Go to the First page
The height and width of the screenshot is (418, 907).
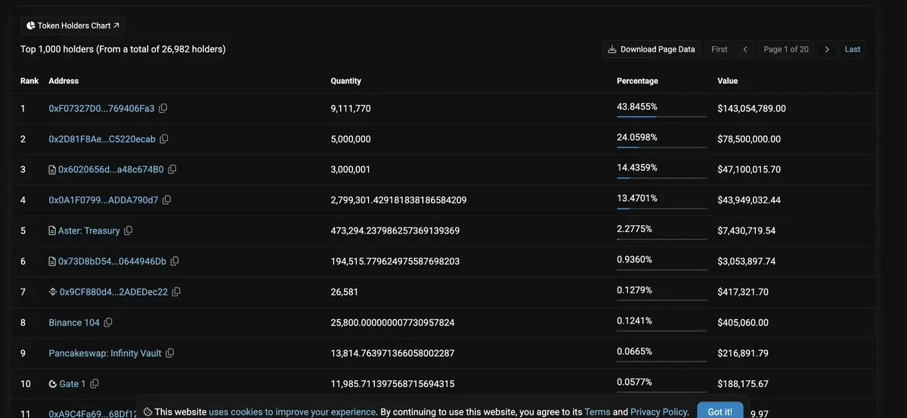point(720,49)
